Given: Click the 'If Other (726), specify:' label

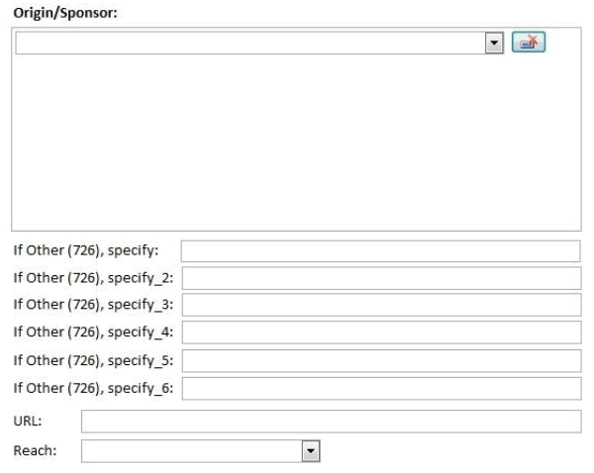Looking at the screenshot, I should (86, 250).
